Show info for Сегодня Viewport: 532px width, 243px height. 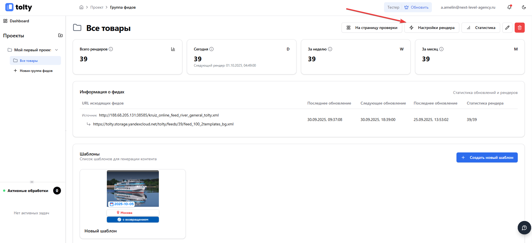click(211, 49)
